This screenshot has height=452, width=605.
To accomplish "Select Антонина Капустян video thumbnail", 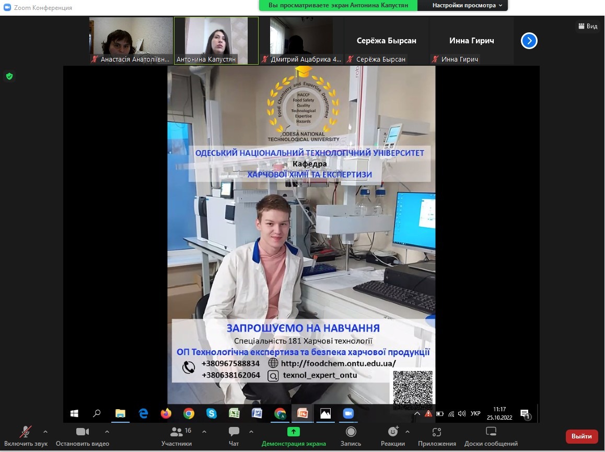I will [216, 41].
